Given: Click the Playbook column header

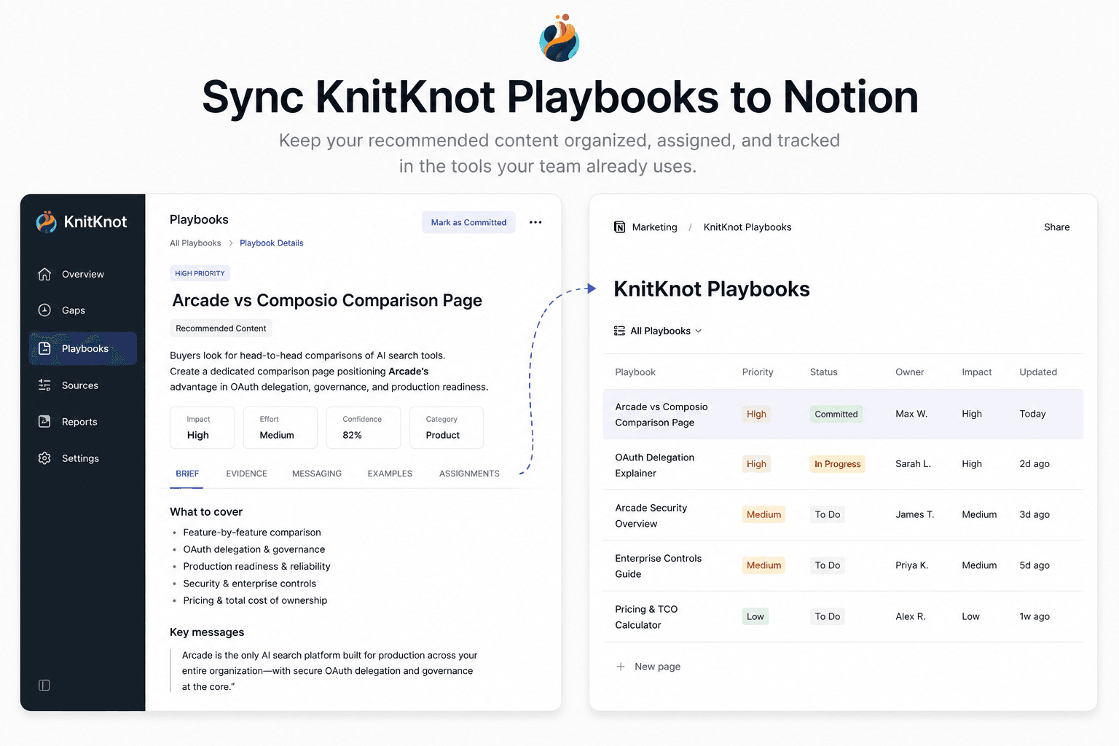Looking at the screenshot, I should click(x=635, y=372).
